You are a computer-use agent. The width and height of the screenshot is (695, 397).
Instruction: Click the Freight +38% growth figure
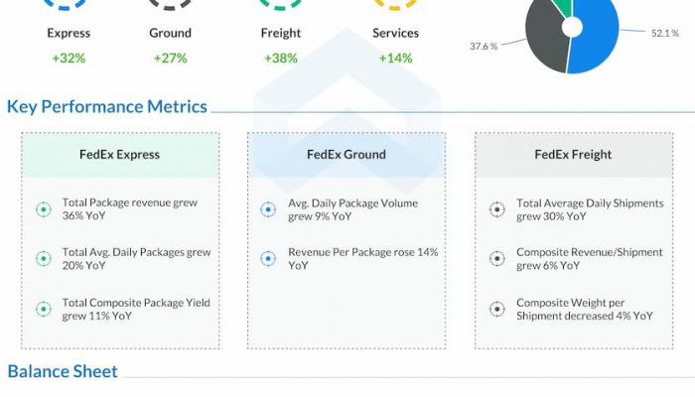pos(281,59)
